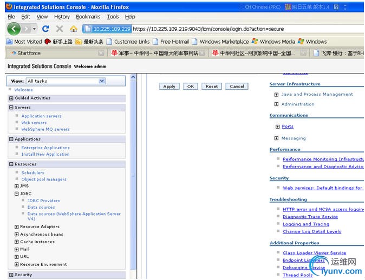Expand Java and Process Management
The image size is (365, 280).
[x=276, y=95]
